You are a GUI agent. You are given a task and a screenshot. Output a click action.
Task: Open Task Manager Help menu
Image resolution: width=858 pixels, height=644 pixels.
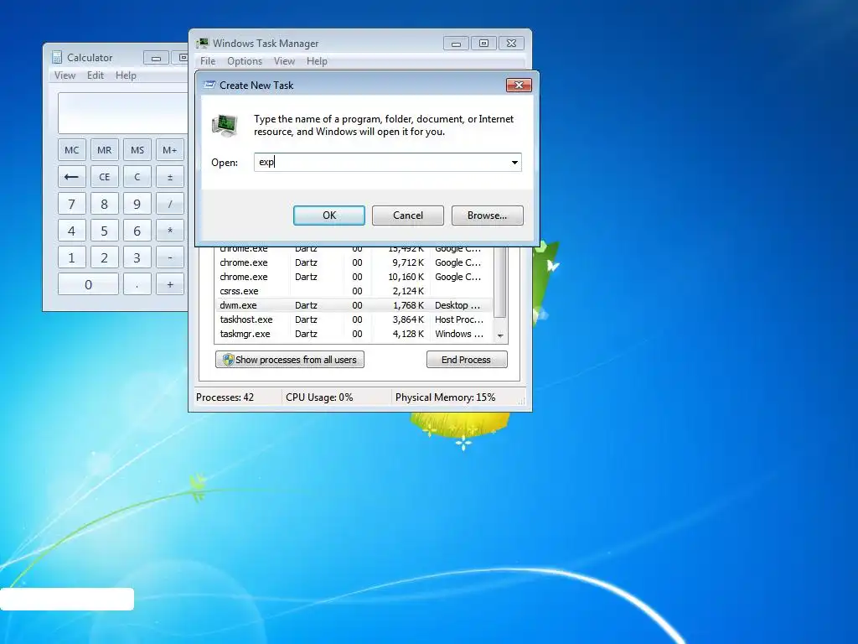click(x=317, y=60)
